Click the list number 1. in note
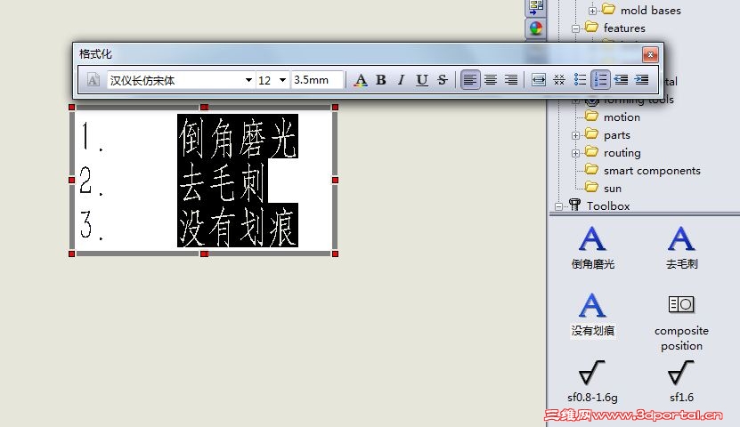The height and width of the screenshot is (427, 740). 92,137
